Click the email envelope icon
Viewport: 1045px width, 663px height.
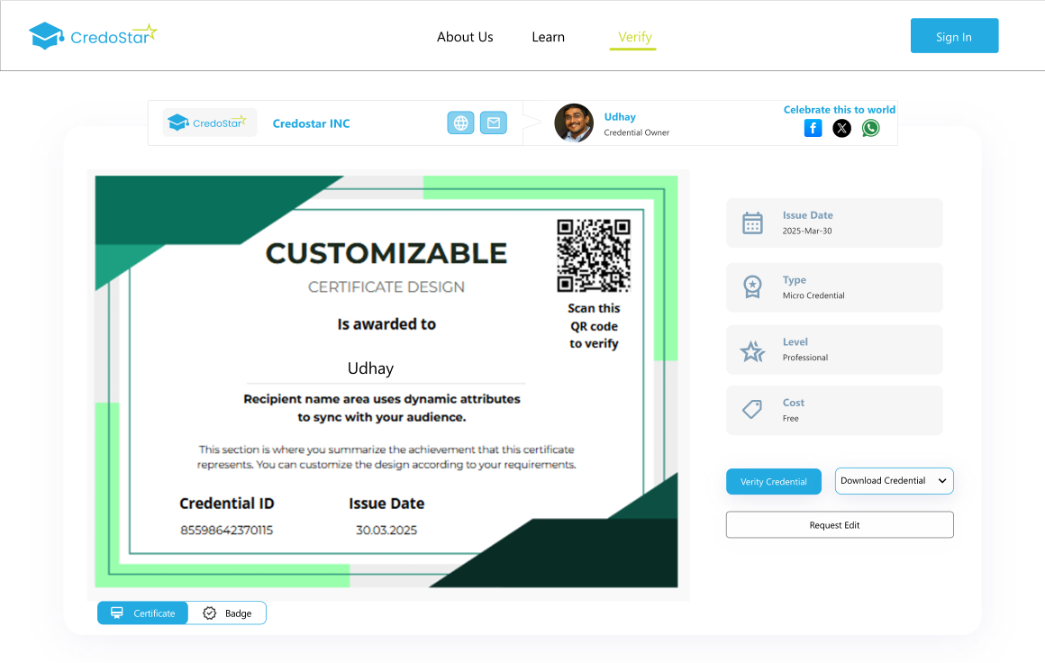tap(493, 123)
